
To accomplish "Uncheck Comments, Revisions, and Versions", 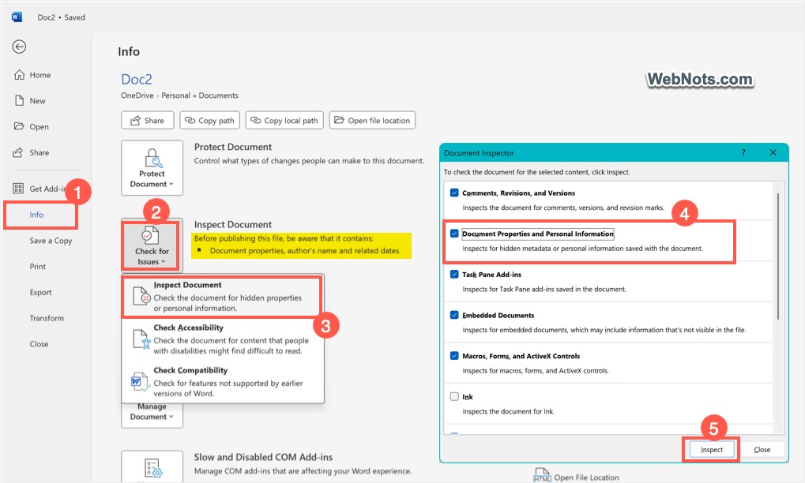I will (454, 193).
